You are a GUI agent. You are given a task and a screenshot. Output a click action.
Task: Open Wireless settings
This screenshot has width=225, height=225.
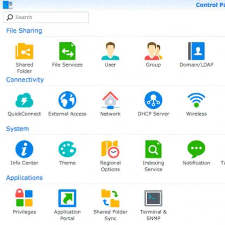[x=196, y=101]
